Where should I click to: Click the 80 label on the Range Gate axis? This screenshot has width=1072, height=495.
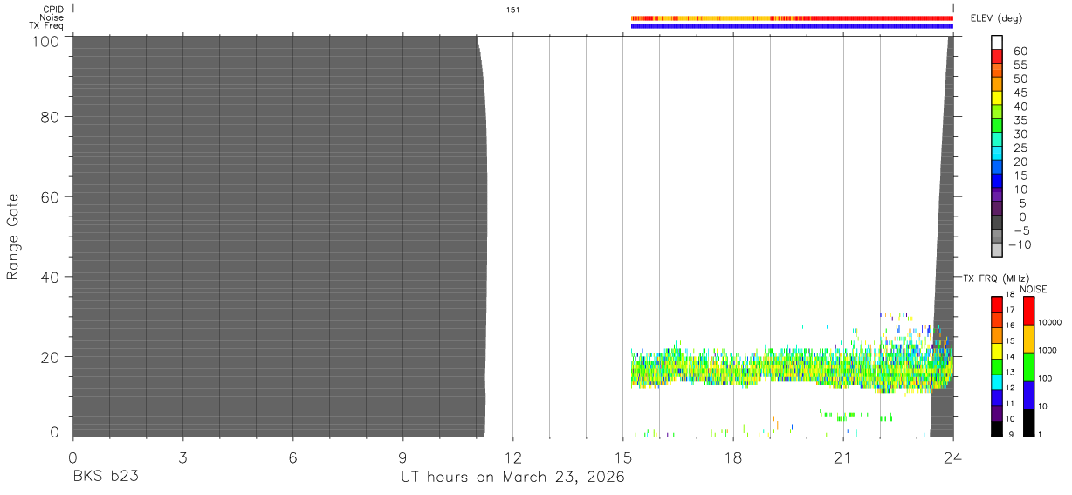pyautogui.click(x=51, y=117)
